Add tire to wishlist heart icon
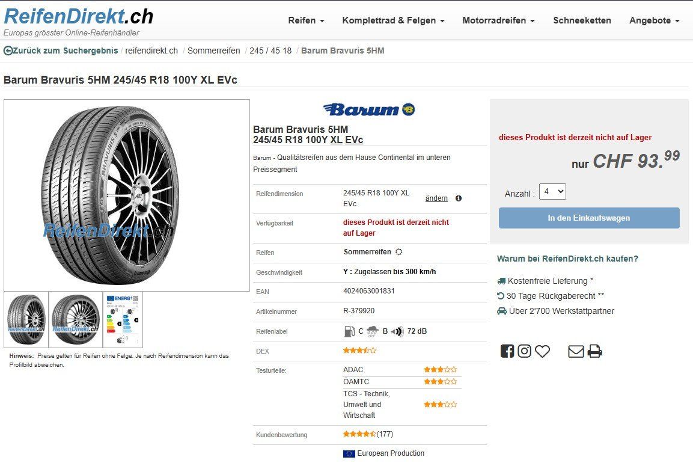The image size is (693, 463). pos(542,351)
